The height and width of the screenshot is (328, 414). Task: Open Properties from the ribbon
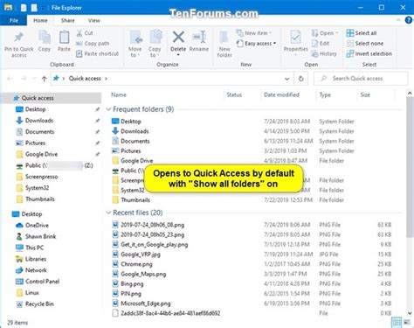[295, 41]
